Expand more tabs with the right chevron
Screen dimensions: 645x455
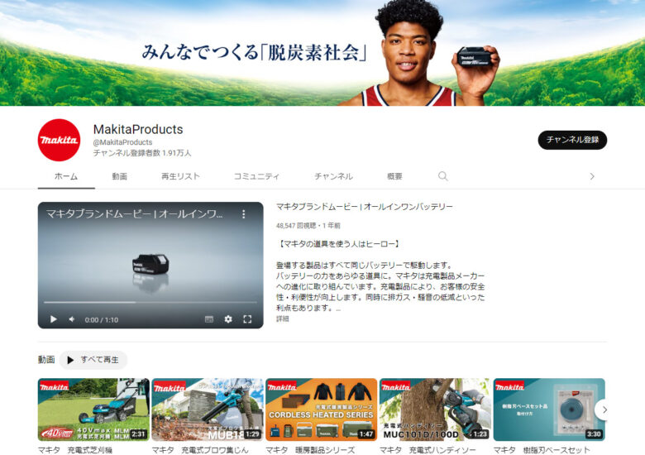click(x=592, y=176)
